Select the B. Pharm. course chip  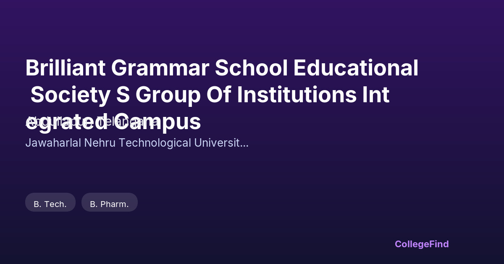point(110,204)
